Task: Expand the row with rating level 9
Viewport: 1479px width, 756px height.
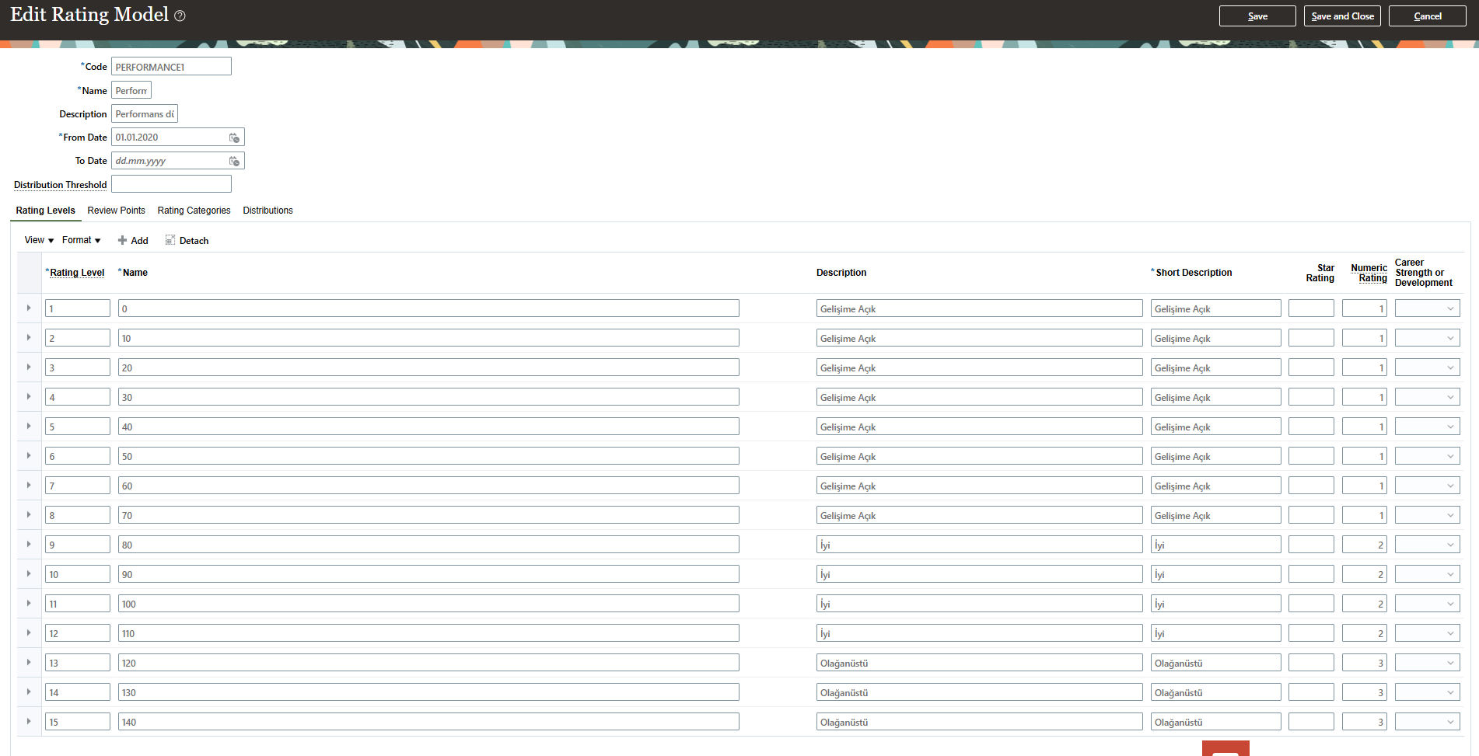Action: pos(29,545)
